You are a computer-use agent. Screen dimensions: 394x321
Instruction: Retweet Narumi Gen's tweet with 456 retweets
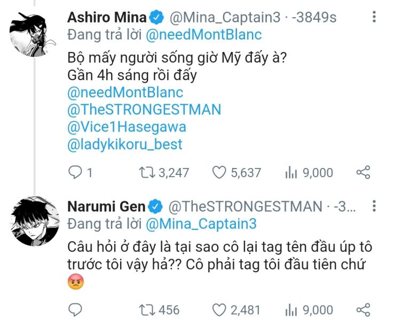pyautogui.click(x=147, y=310)
